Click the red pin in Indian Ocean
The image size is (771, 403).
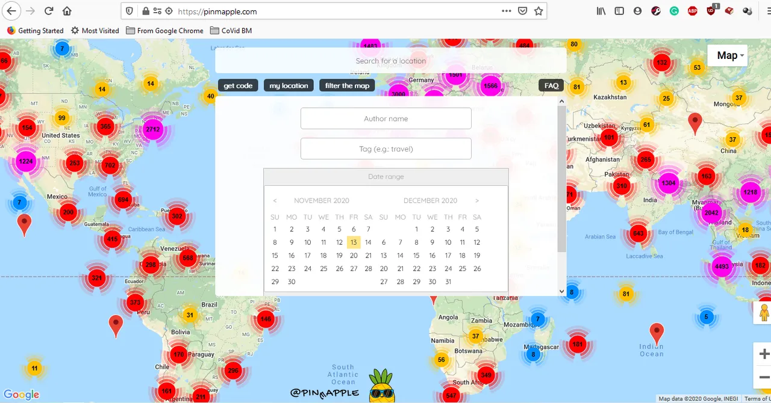click(657, 333)
